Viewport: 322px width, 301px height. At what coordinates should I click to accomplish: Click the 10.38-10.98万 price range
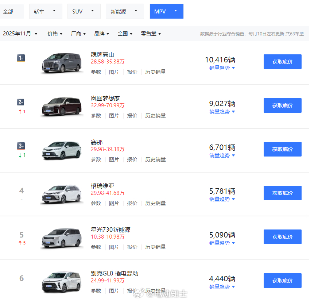[x=108, y=237]
